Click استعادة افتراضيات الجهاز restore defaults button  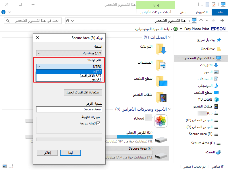point(83,92)
